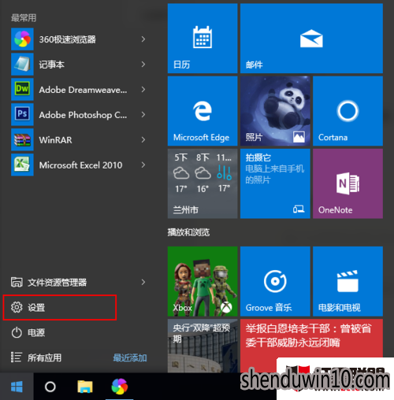Click the 文件资源管理器 folder icon

pos(17,282)
